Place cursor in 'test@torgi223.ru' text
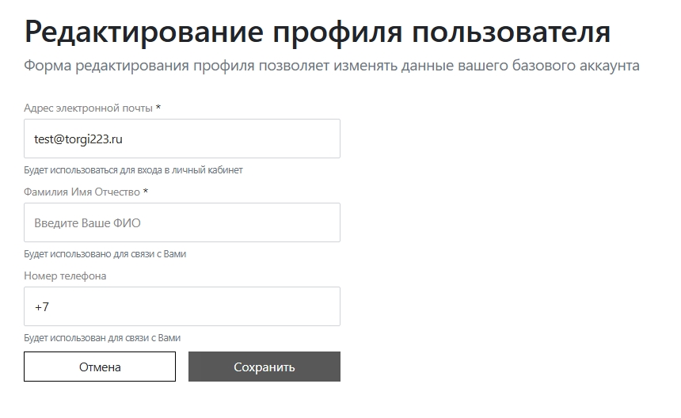Viewport: 681px width, 418px height. tap(78, 139)
